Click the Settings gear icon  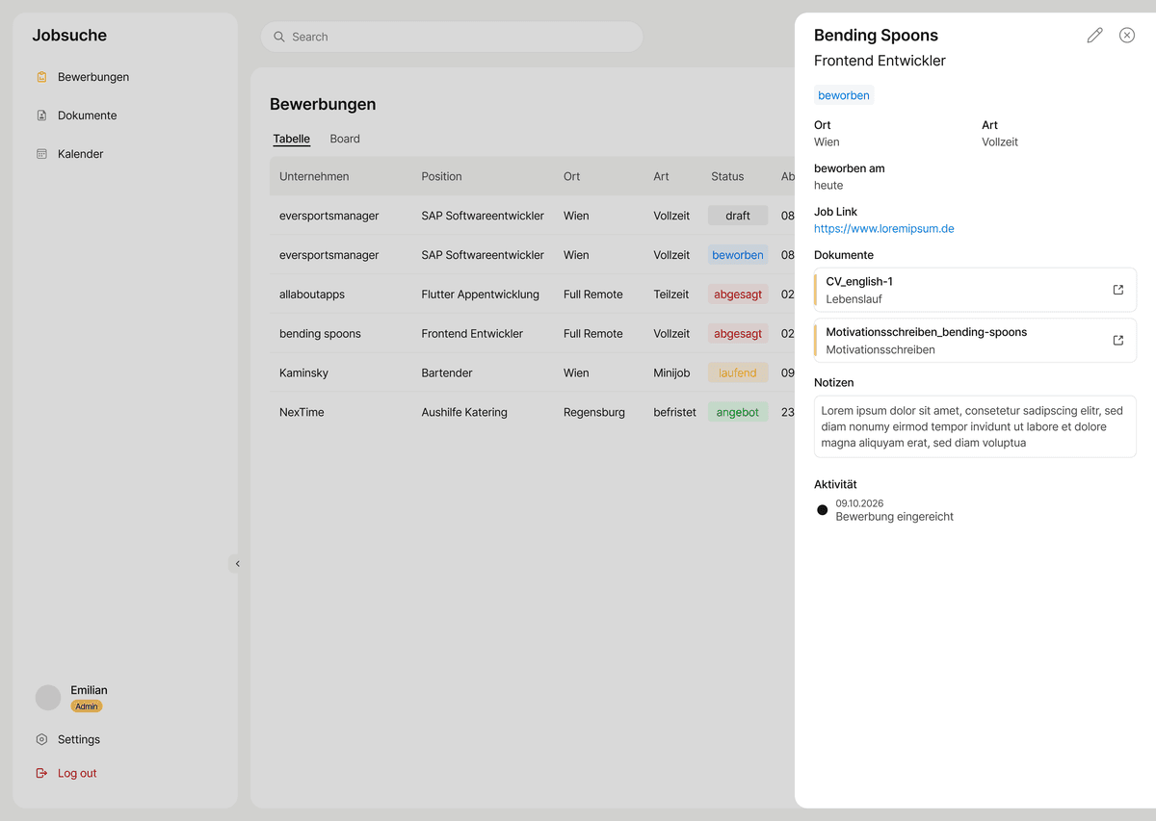(x=41, y=739)
